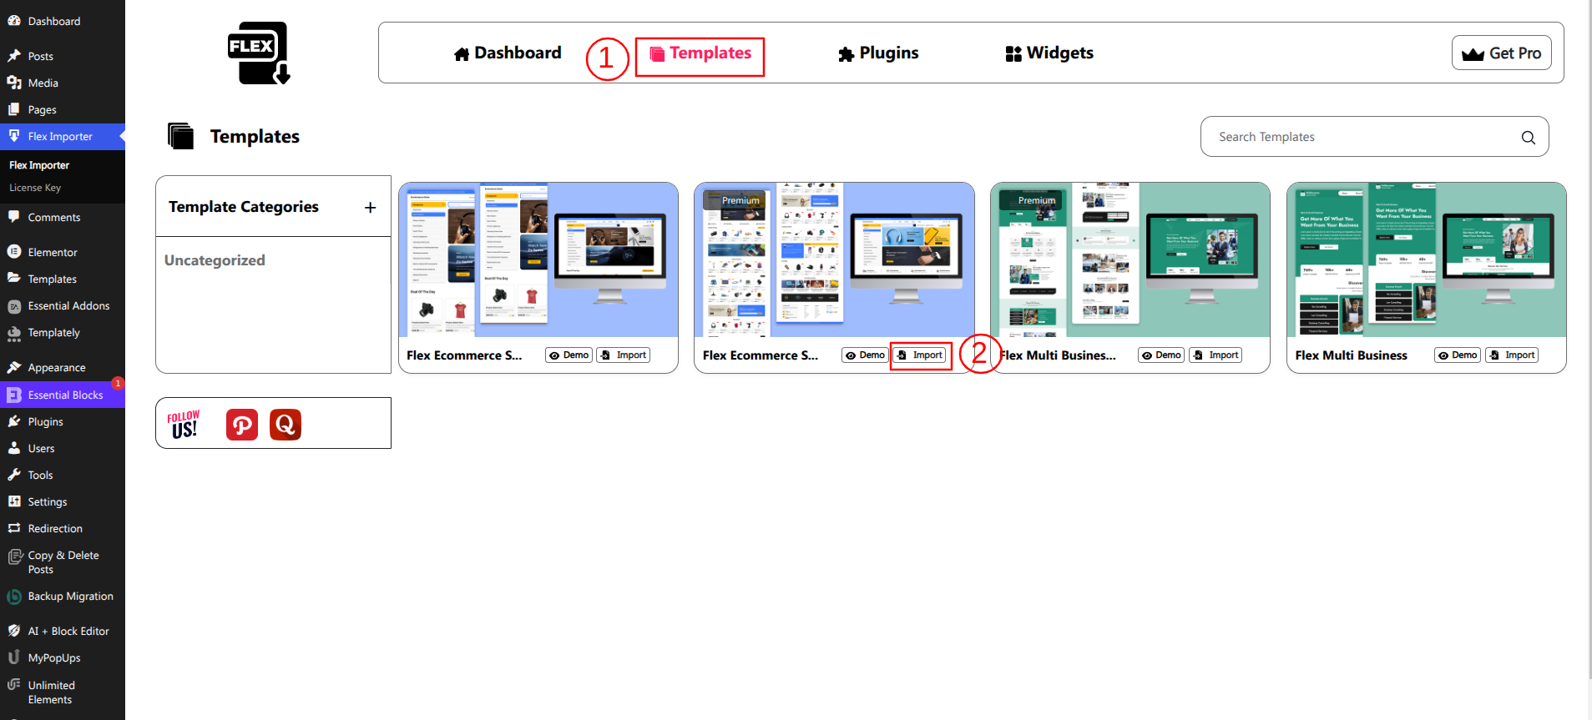Click the Plugins plug icon in sidebar
The width and height of the screenshot is (1592, 720).
(x=14, y=421)
